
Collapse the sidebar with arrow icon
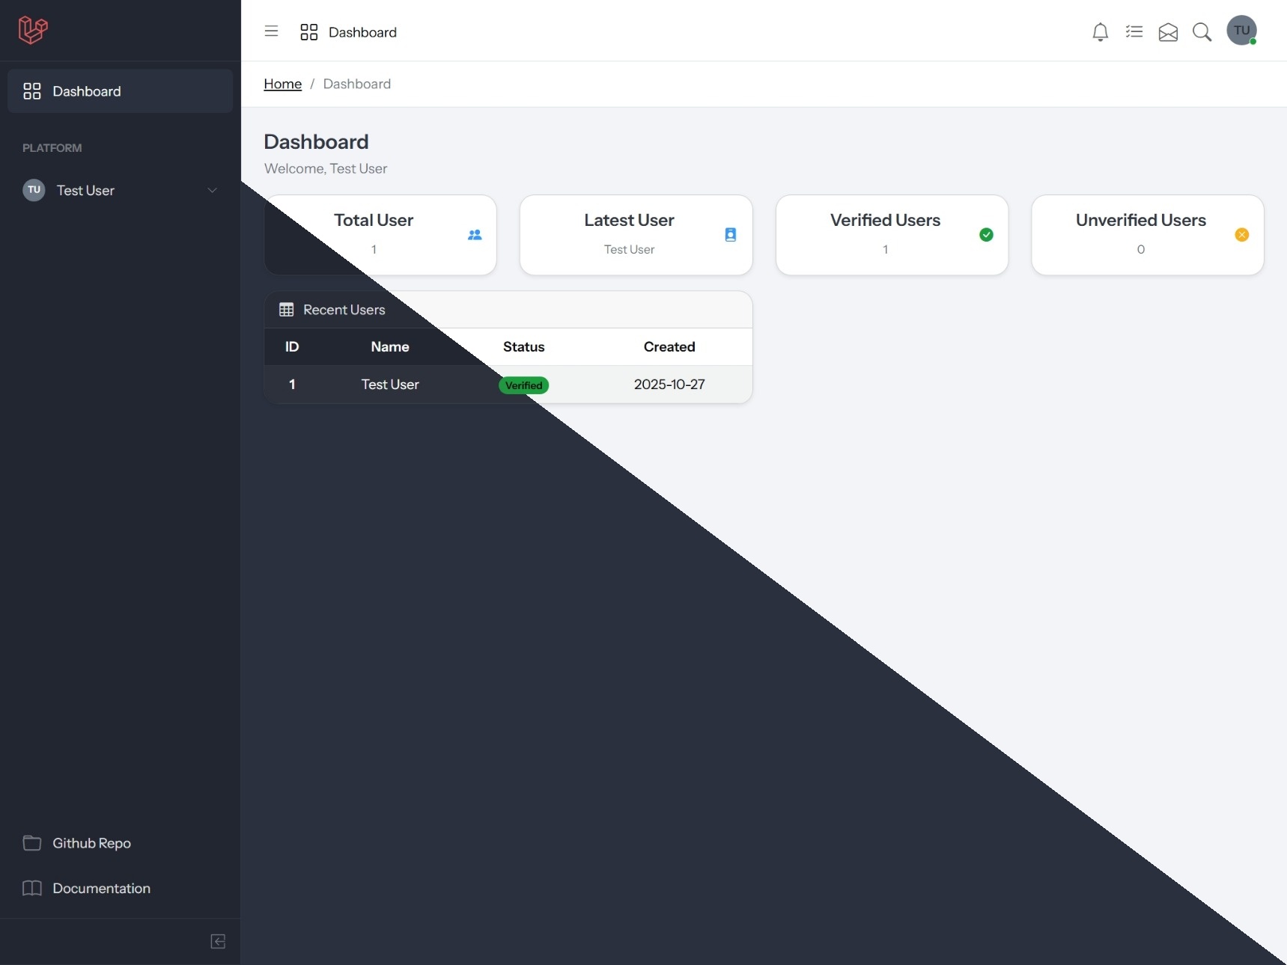(x=218, y=941)
